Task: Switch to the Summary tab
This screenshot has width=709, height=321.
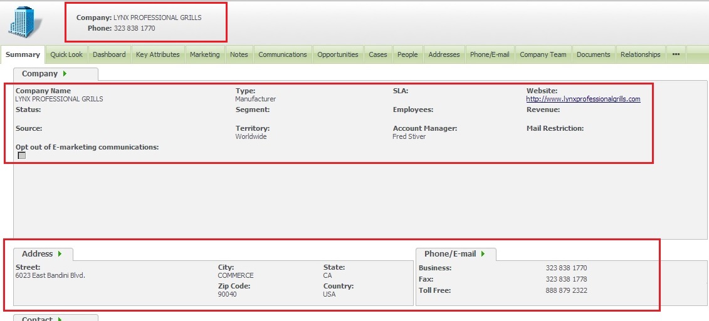Action: [x=23, y=54]
